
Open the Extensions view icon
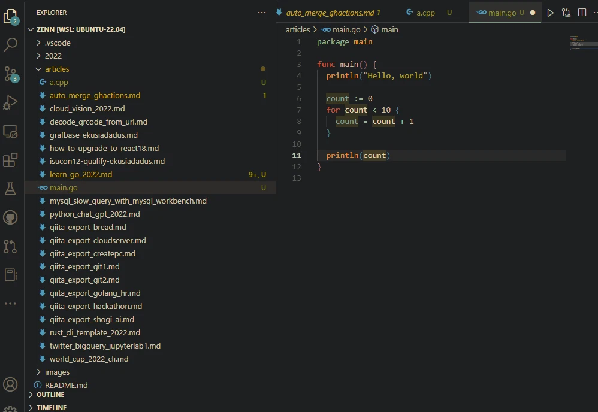(x=10, y=160)
